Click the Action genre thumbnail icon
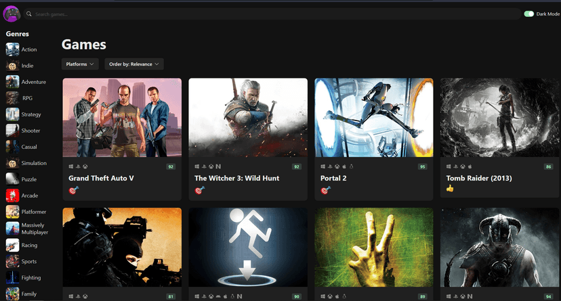 pyautogui.click(x=12, y=49)
